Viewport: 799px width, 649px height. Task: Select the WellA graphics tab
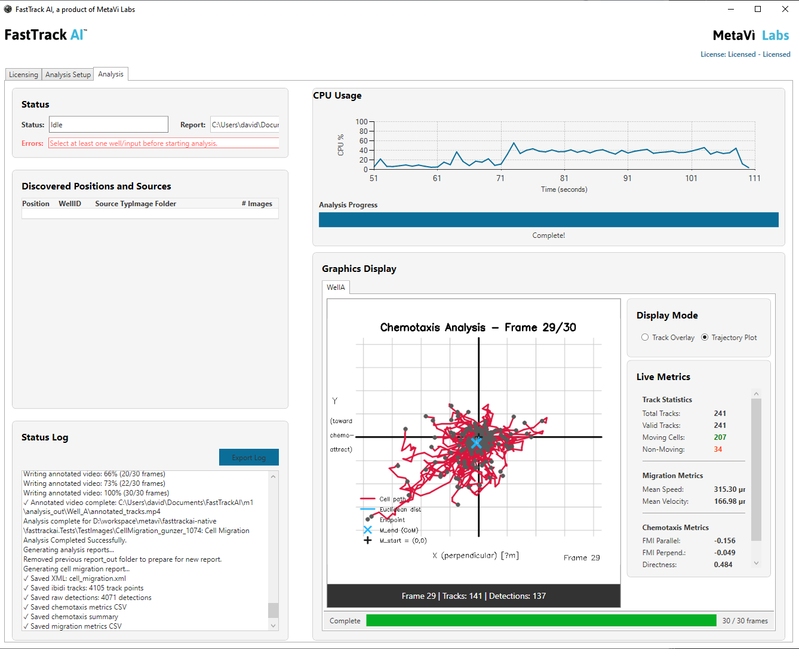[336, 287]
